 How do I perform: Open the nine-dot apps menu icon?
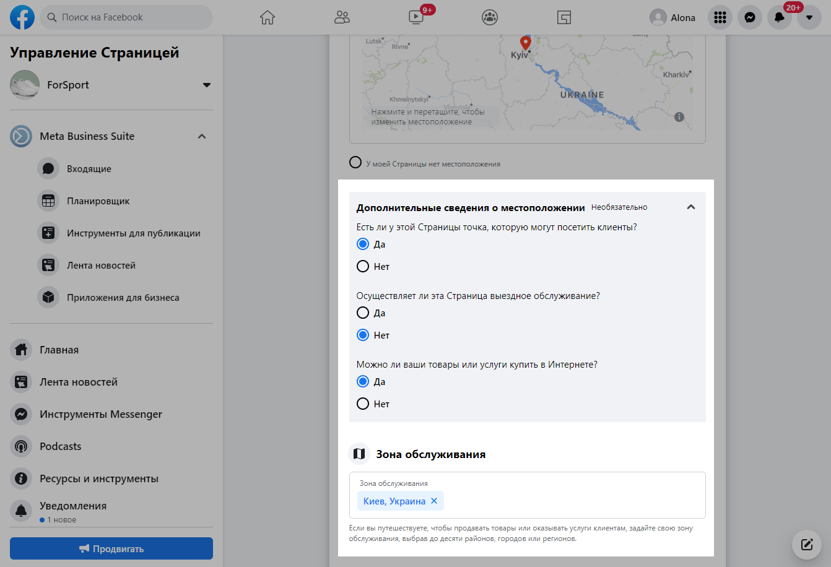click(720, 17)
